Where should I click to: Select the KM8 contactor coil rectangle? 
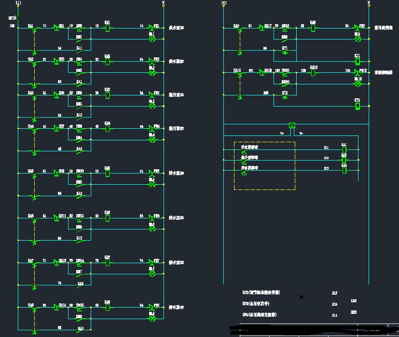click(108, 307)
